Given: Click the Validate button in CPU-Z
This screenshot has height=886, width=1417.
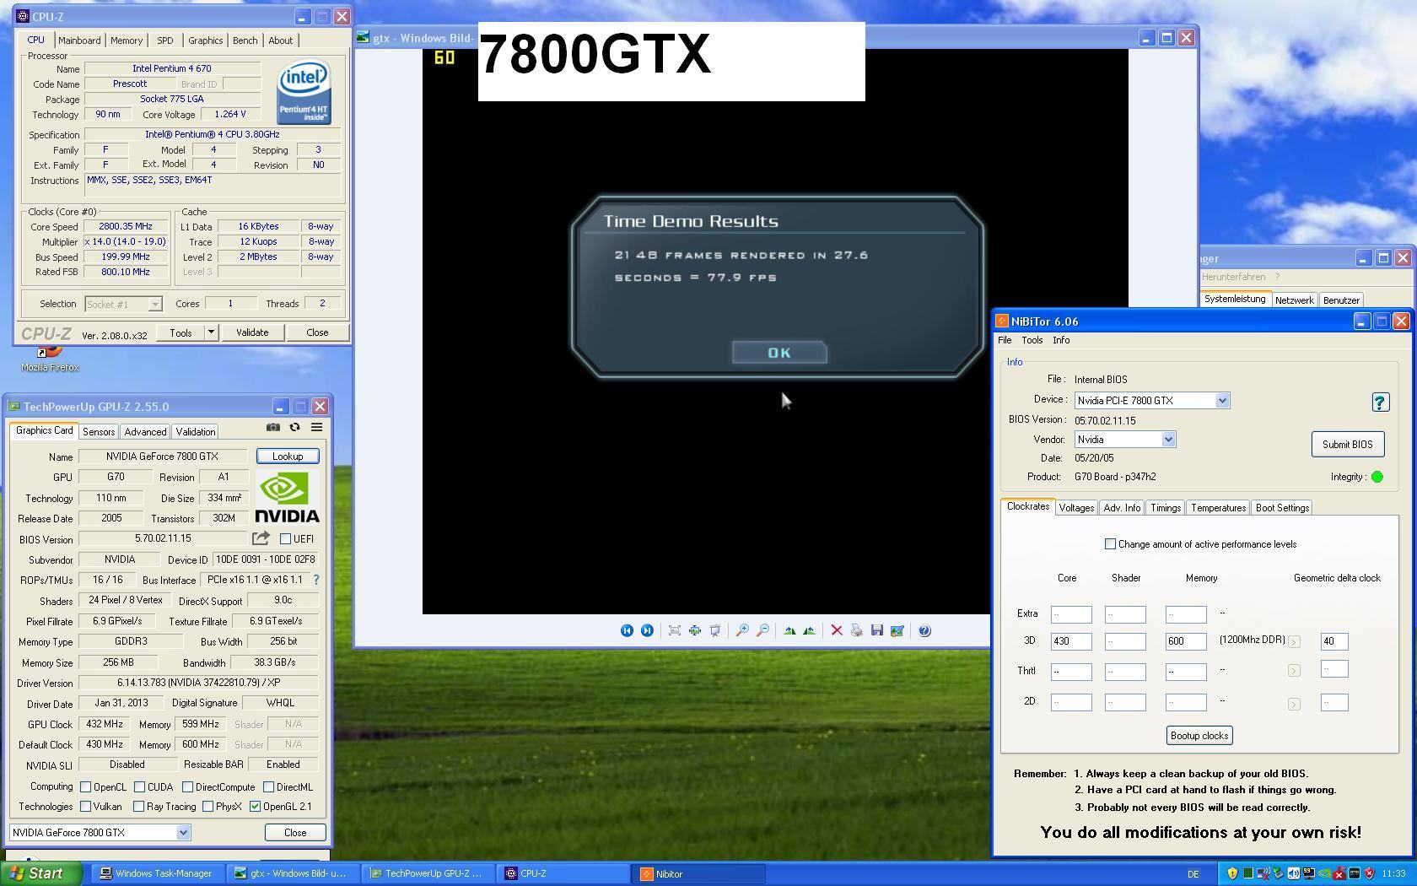Looking at the screenshot, I should point(252,332).
